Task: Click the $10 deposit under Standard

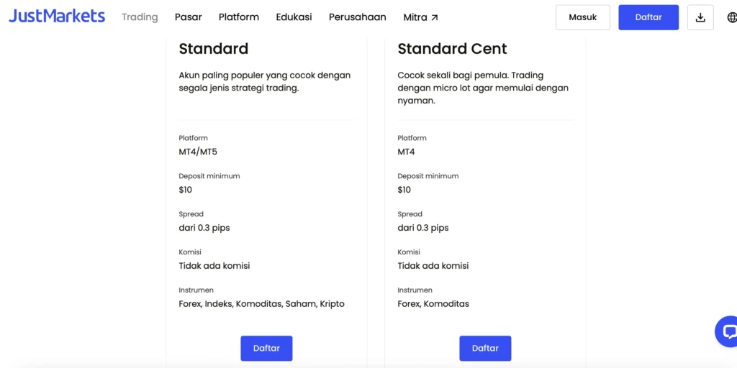Action: tap(185, 190)
